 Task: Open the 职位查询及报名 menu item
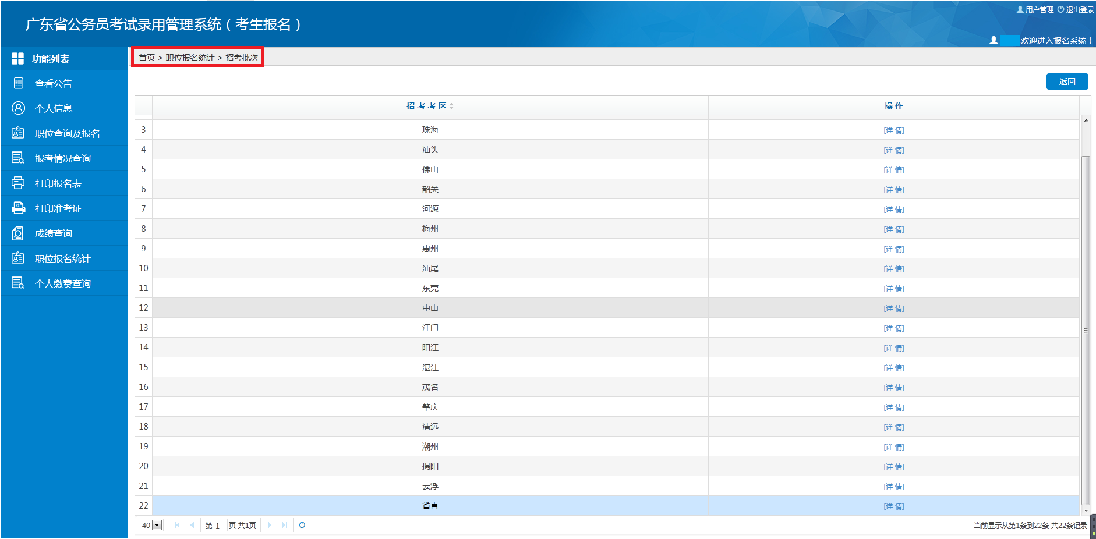64,133
